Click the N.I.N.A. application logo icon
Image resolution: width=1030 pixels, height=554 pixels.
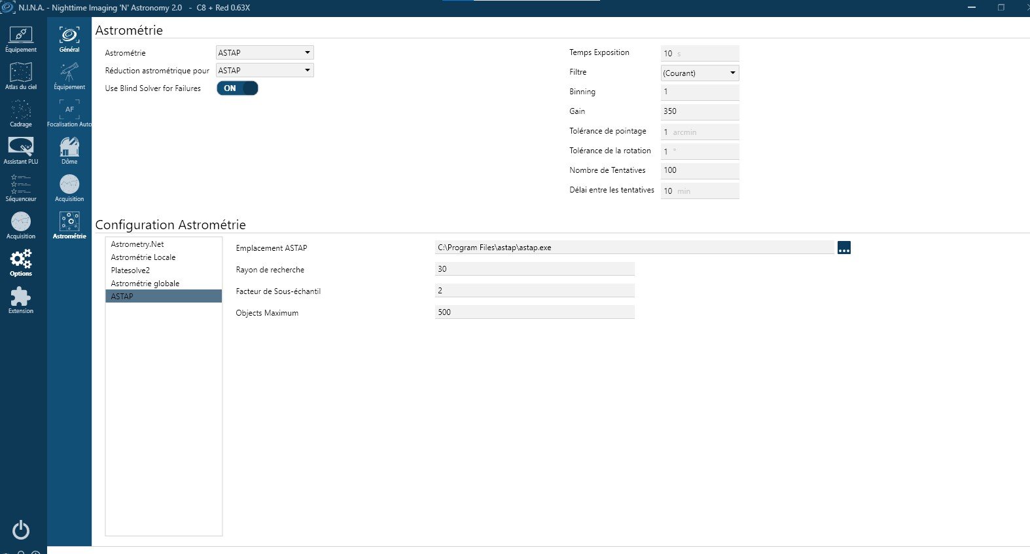(x=8, y=8)
